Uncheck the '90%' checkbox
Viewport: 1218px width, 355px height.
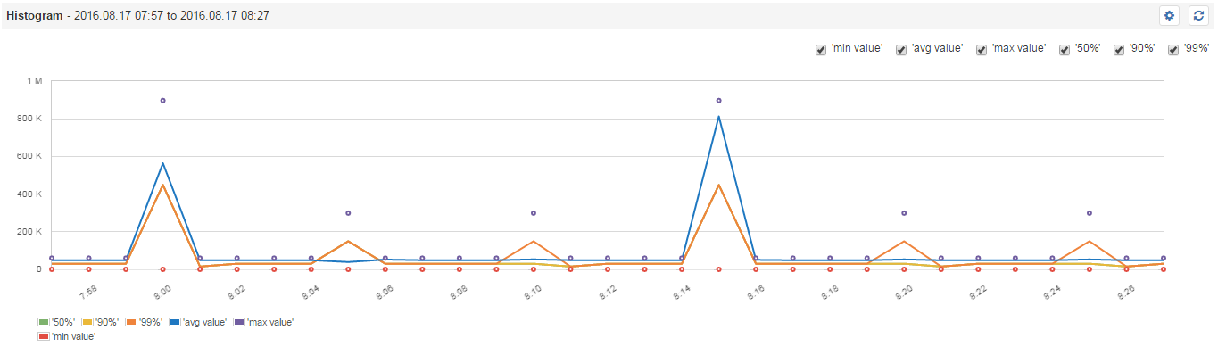(1119, 49)
